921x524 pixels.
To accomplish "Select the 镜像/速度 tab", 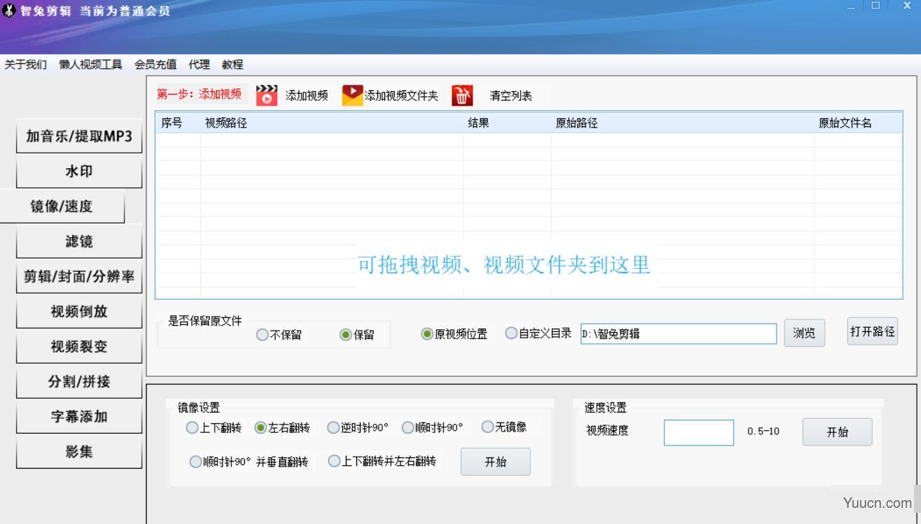I will click(62, 207).
